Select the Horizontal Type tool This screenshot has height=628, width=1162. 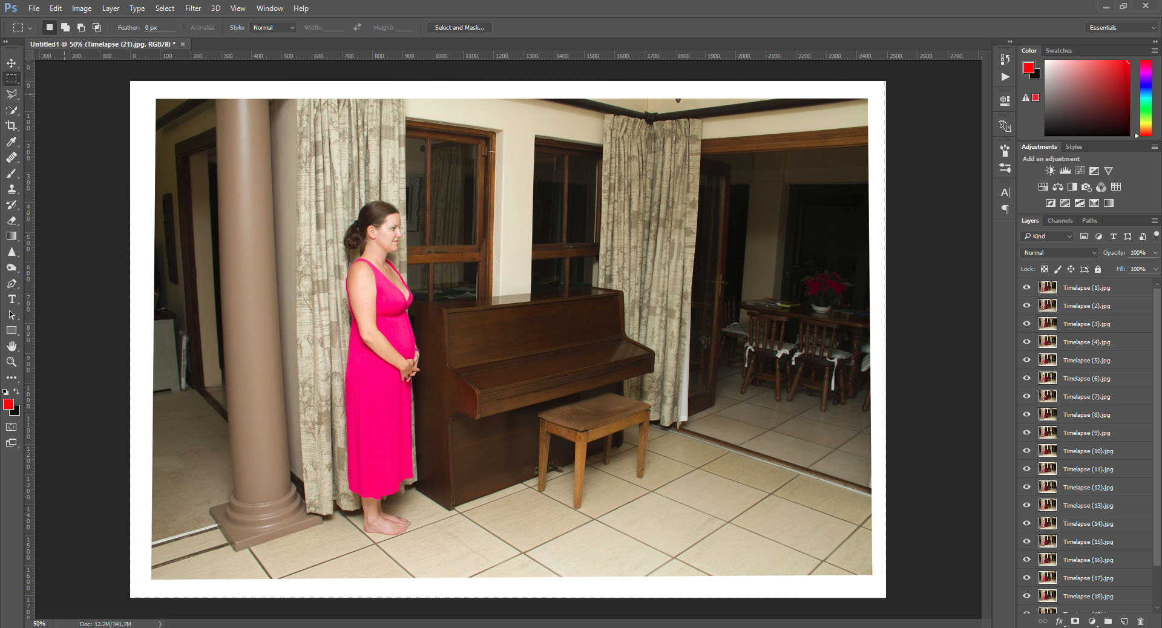click(11, 299)
